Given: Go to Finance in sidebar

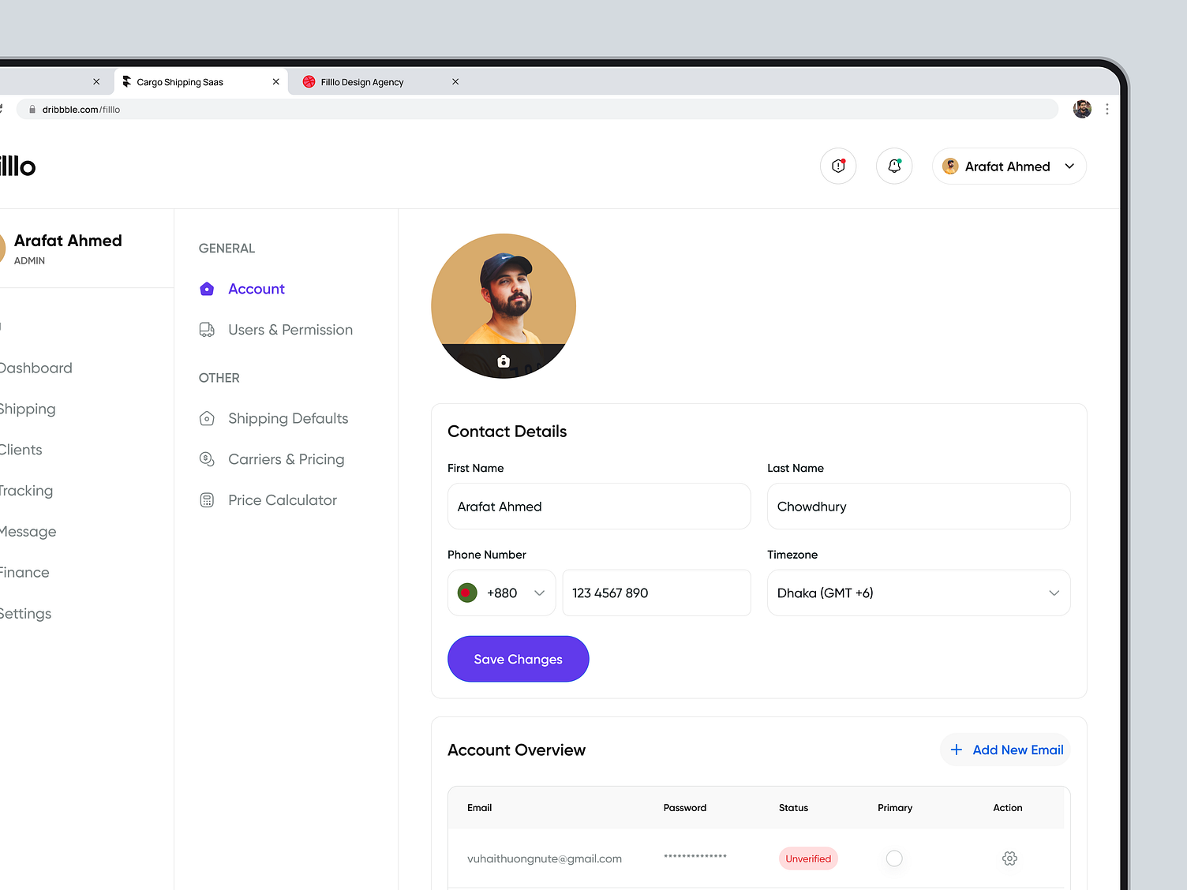Looking at the screenshot, I should [x=24, y=573].
